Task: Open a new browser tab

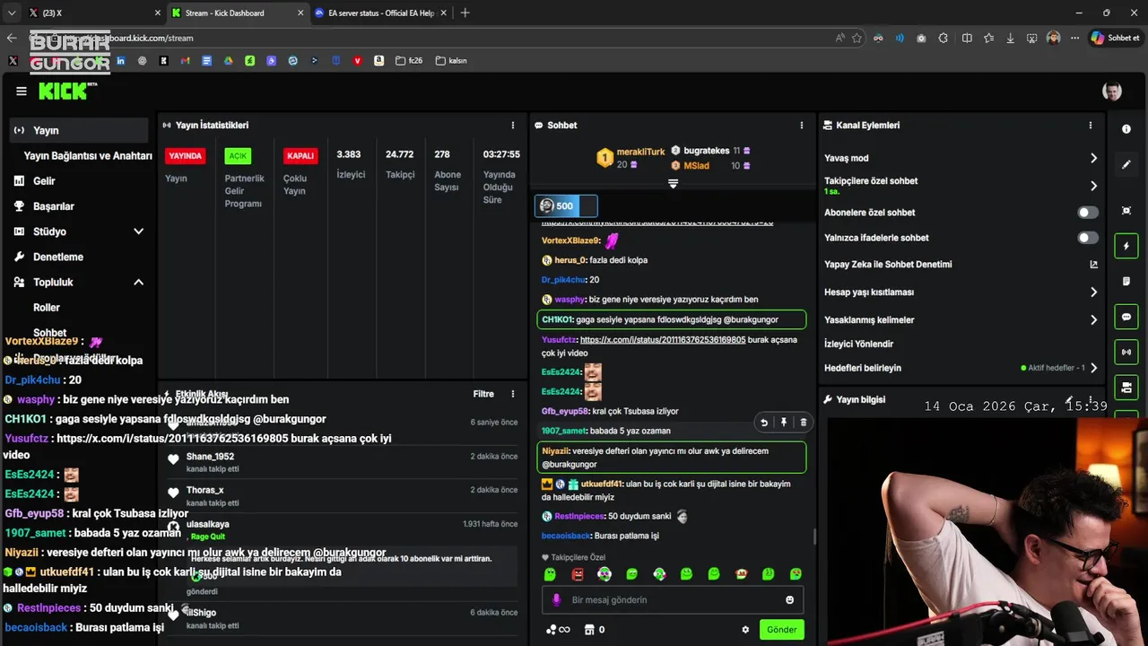Action: click(x=465, y=13)
